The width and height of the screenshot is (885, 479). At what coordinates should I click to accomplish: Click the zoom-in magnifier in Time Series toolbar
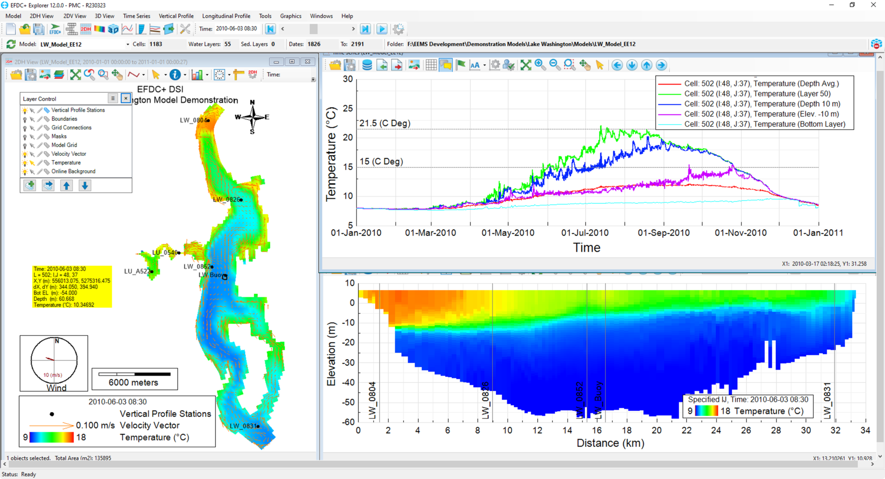[x=540, y=65]
